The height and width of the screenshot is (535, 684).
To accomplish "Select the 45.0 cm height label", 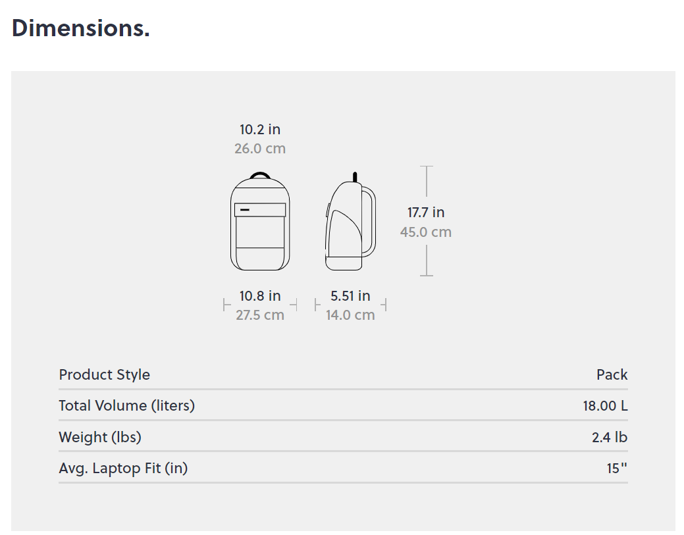I will click(x=426, y=232).
